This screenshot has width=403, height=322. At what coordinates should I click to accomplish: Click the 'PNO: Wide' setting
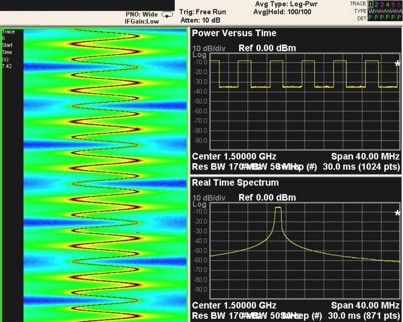tap(142, 14)
